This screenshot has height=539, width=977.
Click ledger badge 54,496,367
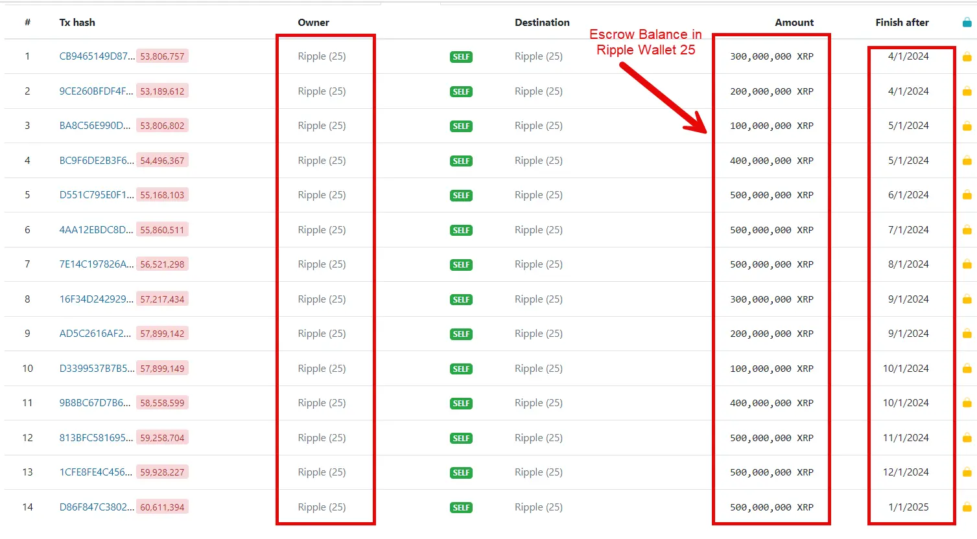[x=162, y=161]
